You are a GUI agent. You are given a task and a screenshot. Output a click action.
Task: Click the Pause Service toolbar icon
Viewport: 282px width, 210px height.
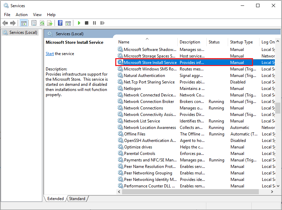tap(94, 23)
